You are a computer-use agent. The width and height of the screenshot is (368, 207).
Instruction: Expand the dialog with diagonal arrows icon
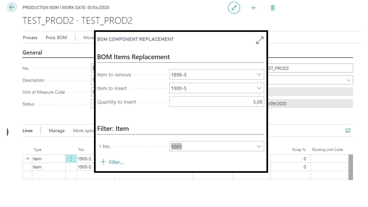coord(260,40)
